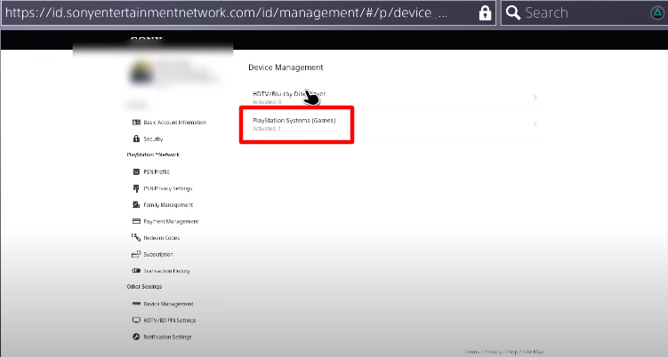Screen dimensions: 668x357
Task: Click the Device Management page heading
Action: pyautogui.click(x=286, y=67)
